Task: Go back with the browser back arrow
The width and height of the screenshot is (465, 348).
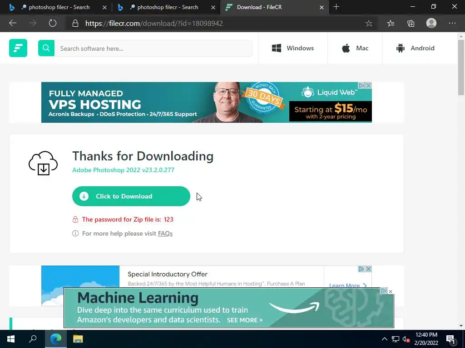Action: click(13, 24)
